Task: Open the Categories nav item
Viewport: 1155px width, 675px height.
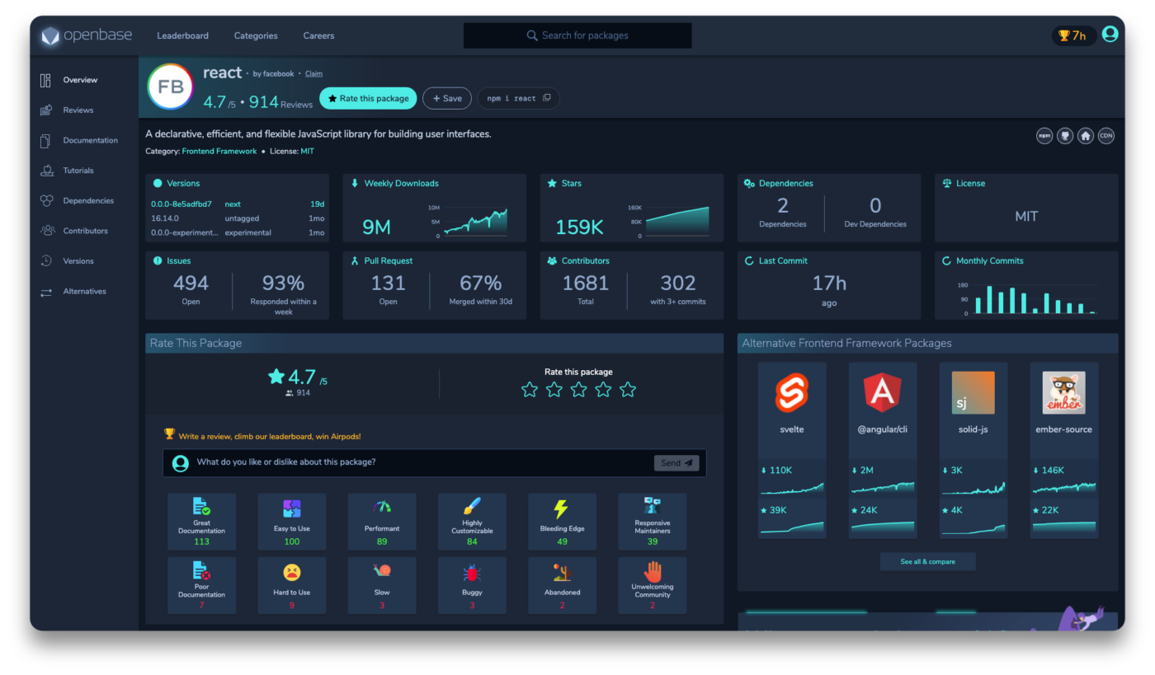Action: pyautogui.click(x=256, y=35)
